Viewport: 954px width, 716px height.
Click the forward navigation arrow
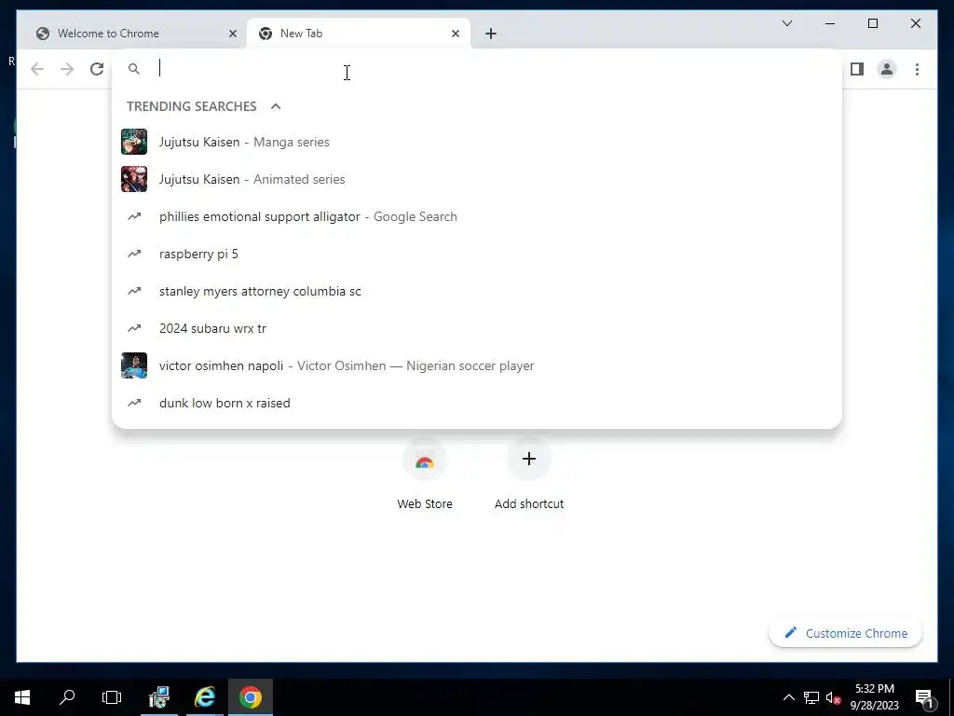pyautogui.click(x=67, y=69)
